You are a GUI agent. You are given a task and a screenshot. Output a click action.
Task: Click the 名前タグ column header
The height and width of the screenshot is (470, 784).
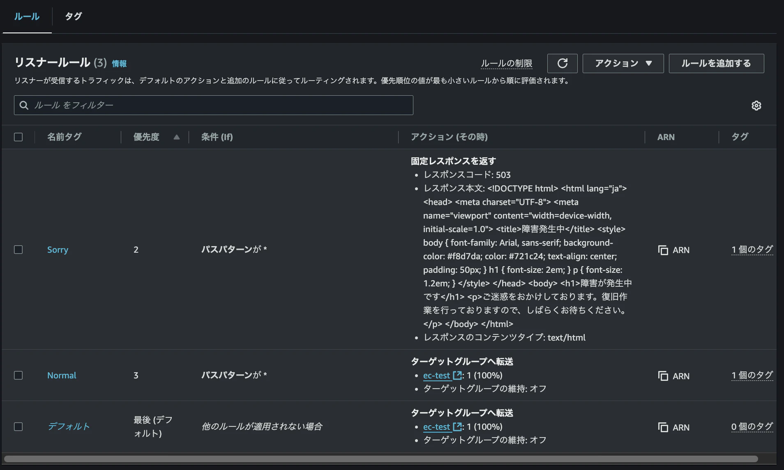pos(65,137)
